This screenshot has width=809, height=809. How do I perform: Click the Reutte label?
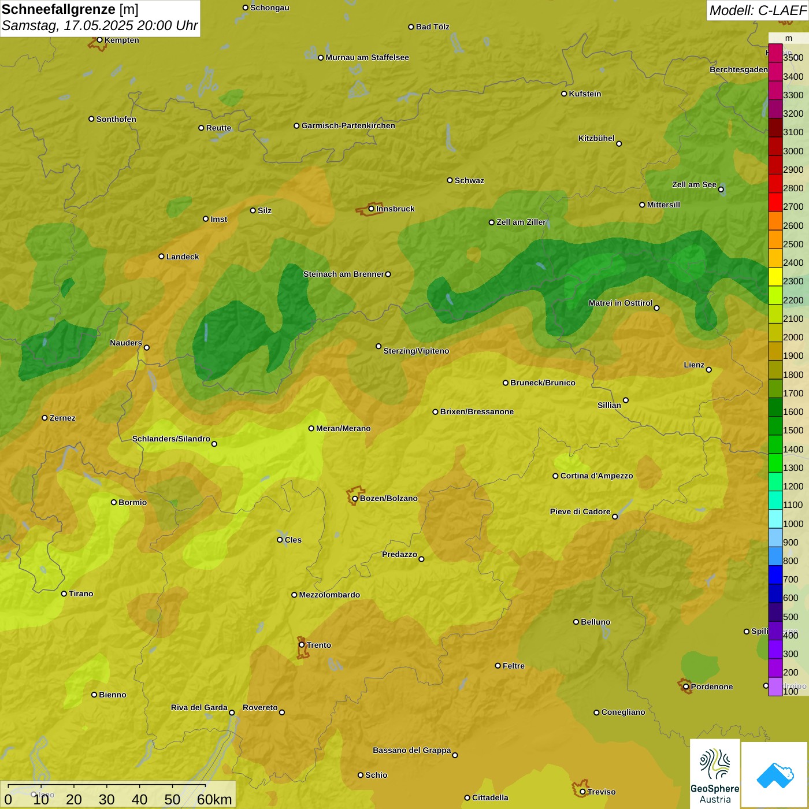pyautogui.click(x=219, y=128)
